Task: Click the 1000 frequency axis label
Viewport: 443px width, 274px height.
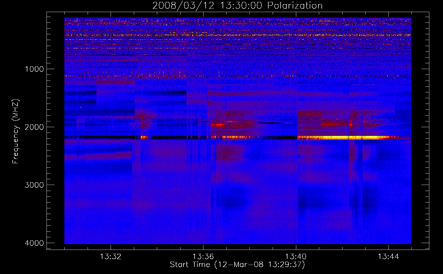Action: [34, 69]
